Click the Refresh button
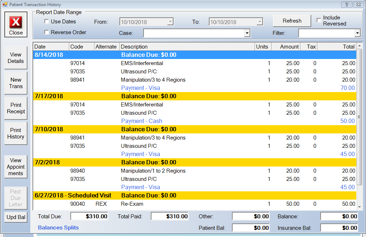This screenshot has height=237, width=366. click(292, 21)
